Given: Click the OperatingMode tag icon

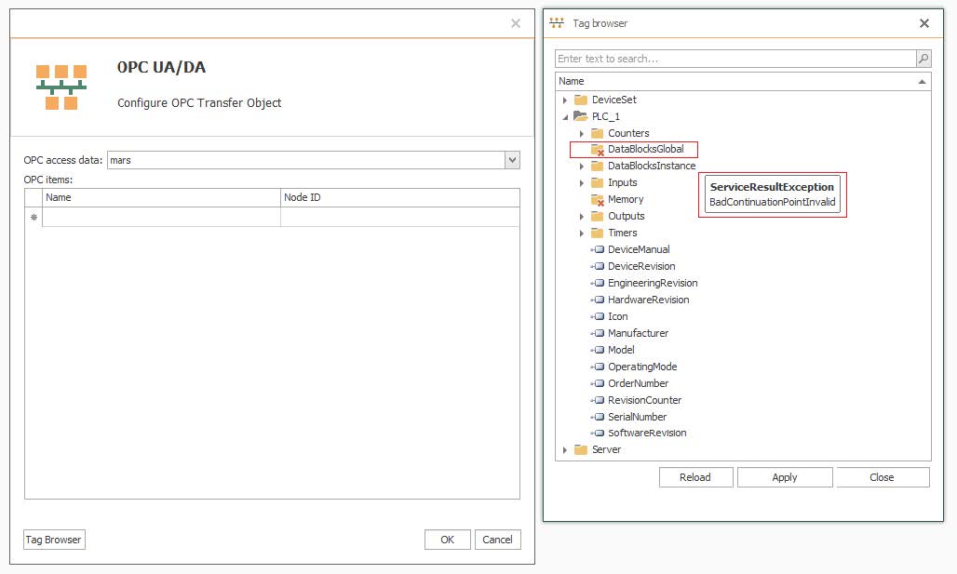Looking at the screenshot, I should coord(598,367).
